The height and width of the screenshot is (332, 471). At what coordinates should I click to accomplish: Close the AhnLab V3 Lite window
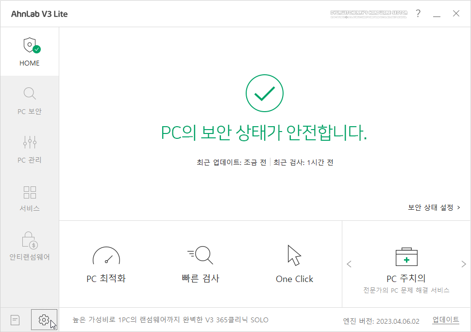[x=456, y=14]
